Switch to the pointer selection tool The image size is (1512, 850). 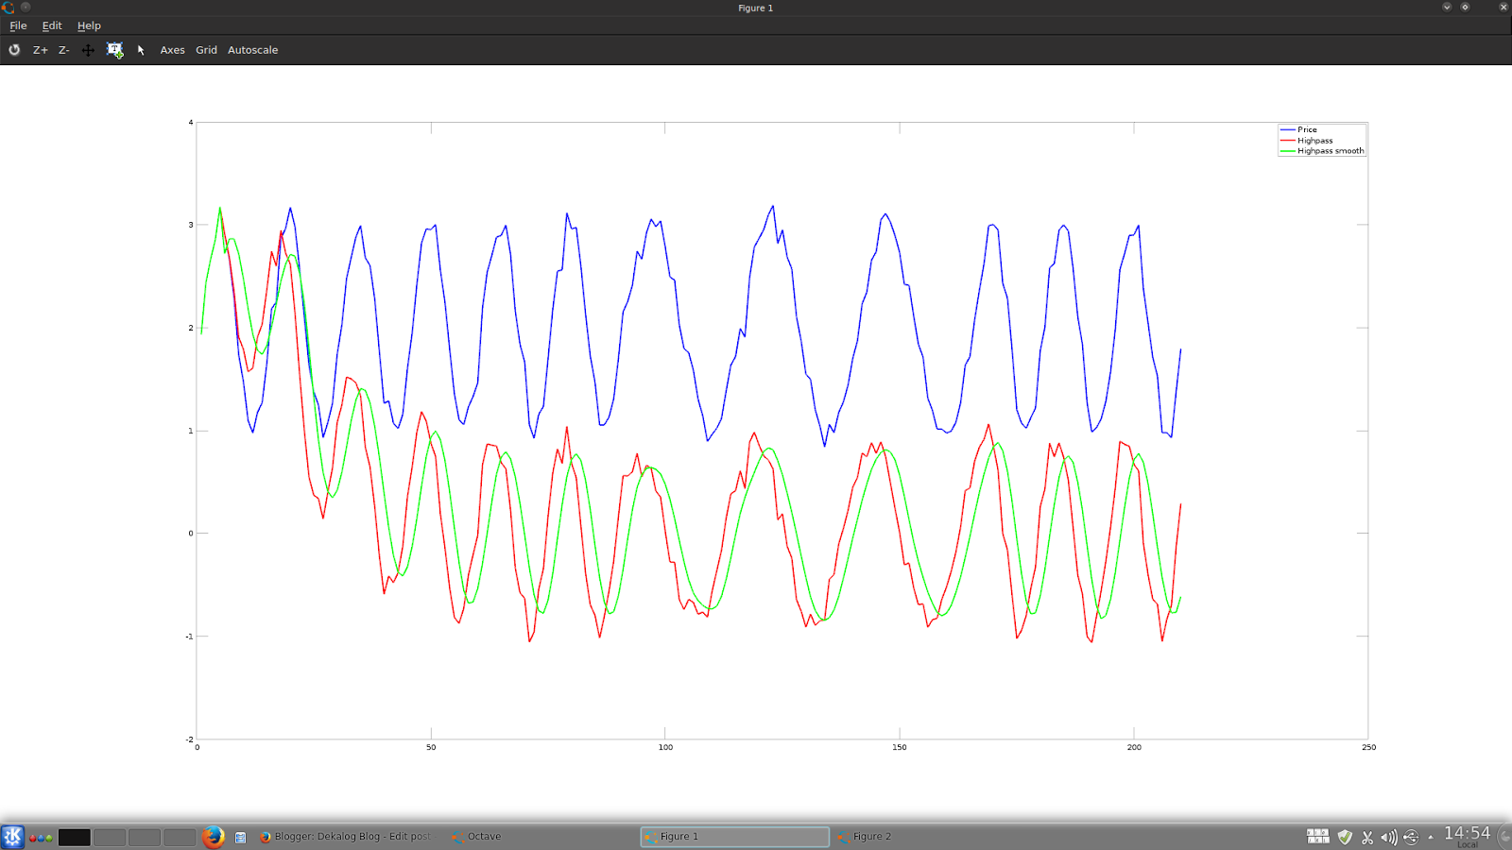141,49
